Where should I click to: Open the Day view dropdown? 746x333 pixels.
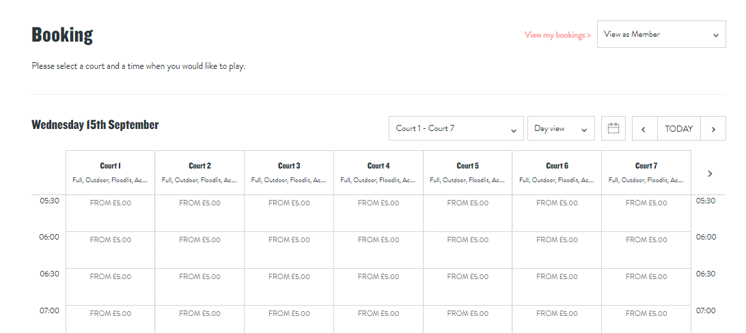560,128
